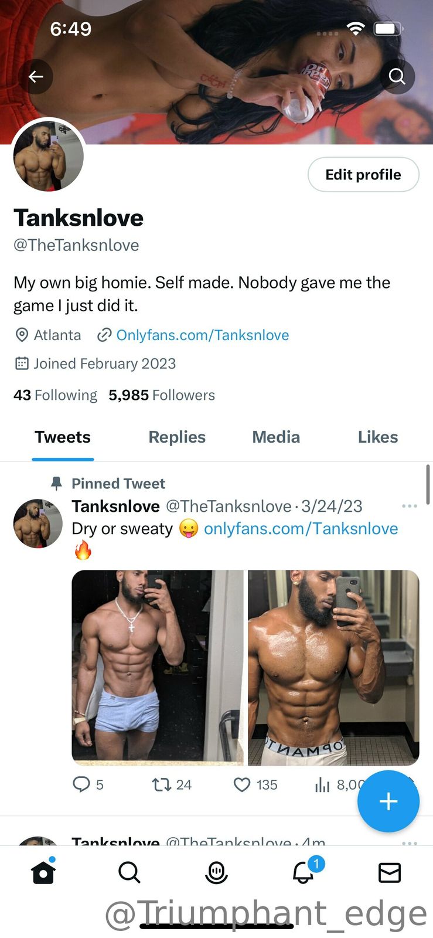Viewport: 433px width, 938px height.
Task: Open the bottom bar search icon
Action: [x=129, y=872]
